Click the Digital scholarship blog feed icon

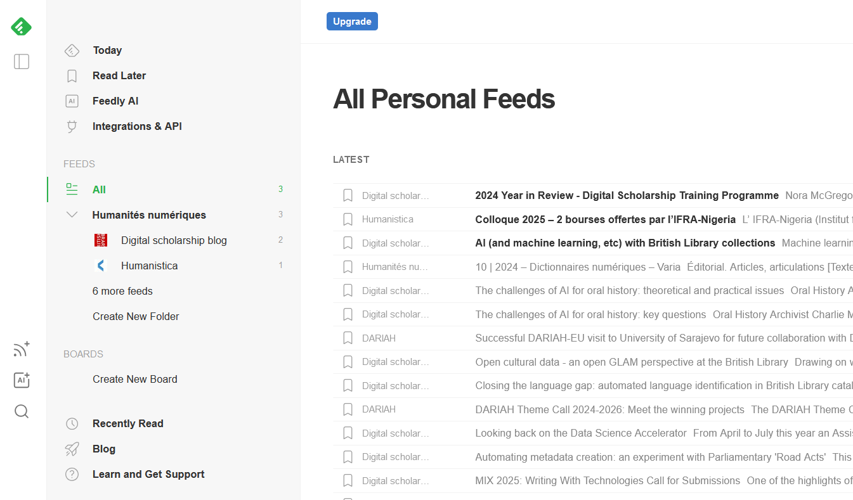coord(101,240)
